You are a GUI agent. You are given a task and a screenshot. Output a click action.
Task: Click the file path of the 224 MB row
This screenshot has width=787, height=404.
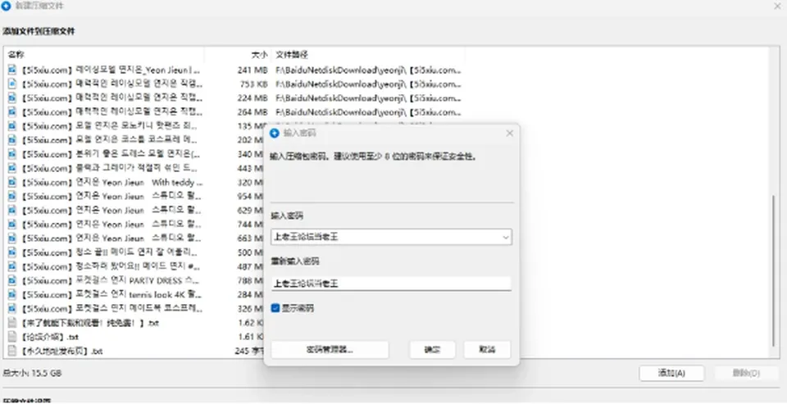coord(368,98)
